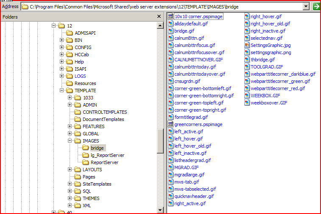The image size is (321, 214).
Task: Click the ReportServer folder icon
Action: click(86, 162)
